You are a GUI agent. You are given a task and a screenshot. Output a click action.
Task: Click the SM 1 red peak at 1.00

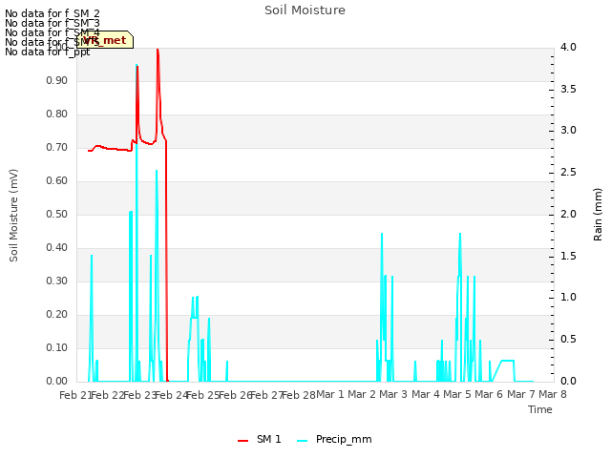158,50
